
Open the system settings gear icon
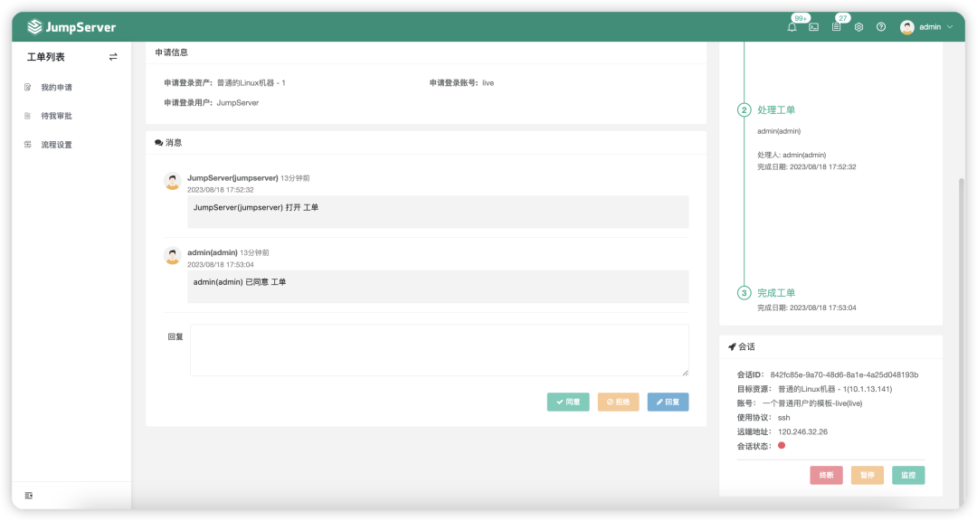click(x=858, y=27)
